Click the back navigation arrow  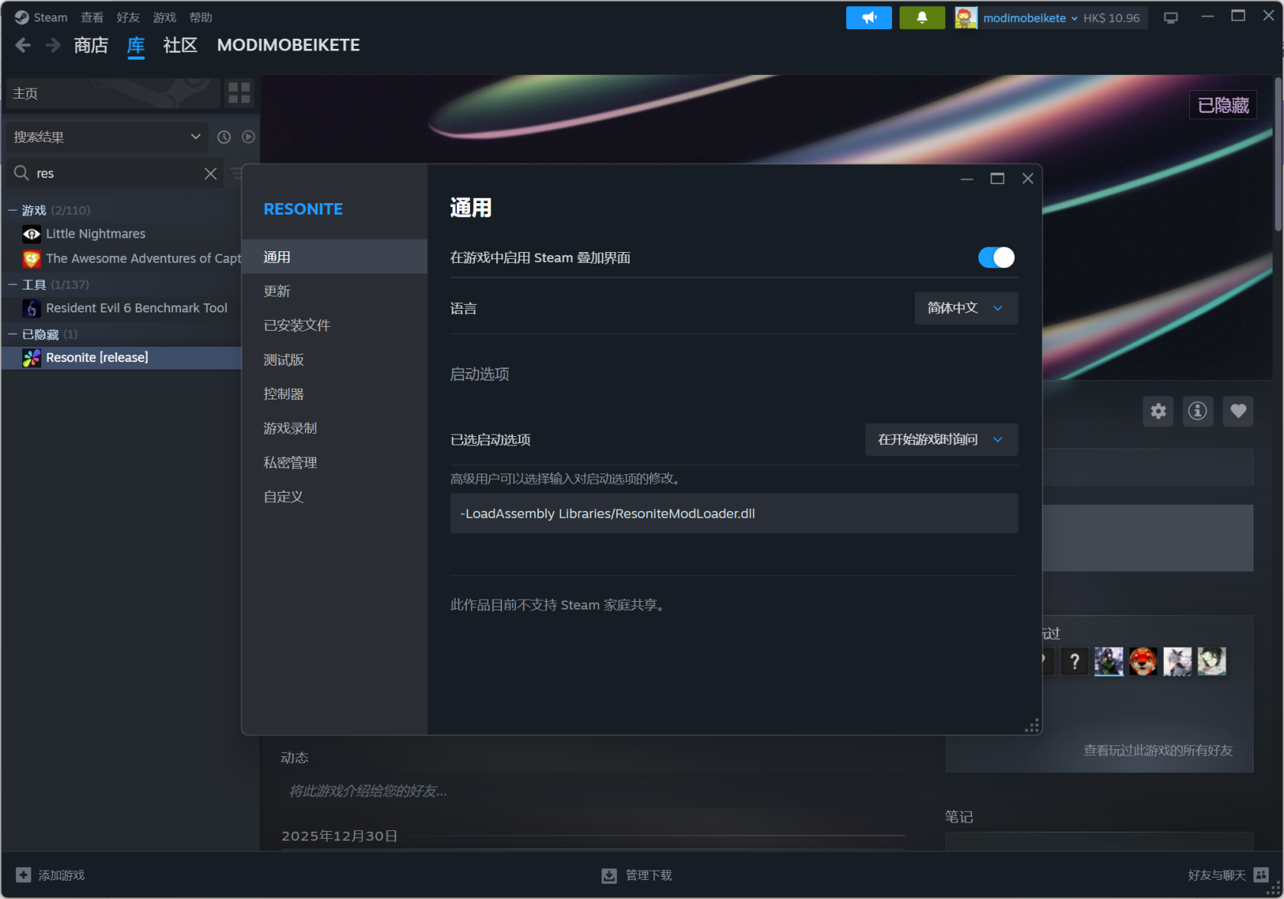point(23,46)
